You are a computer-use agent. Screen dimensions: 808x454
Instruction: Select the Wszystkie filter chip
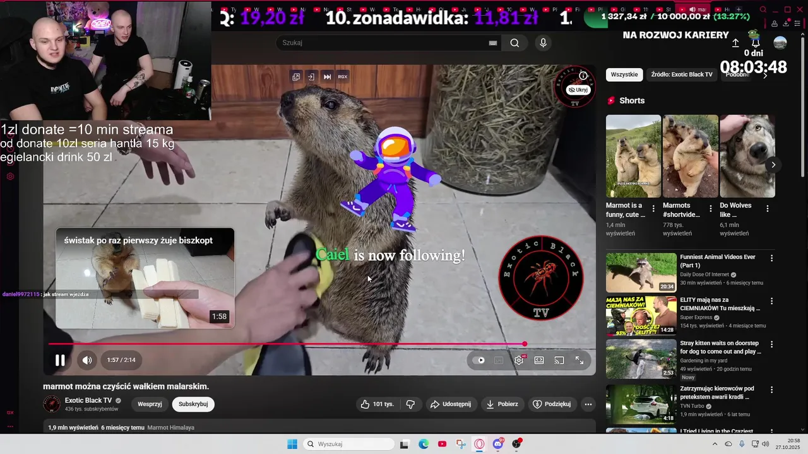(x=624, y=74)
